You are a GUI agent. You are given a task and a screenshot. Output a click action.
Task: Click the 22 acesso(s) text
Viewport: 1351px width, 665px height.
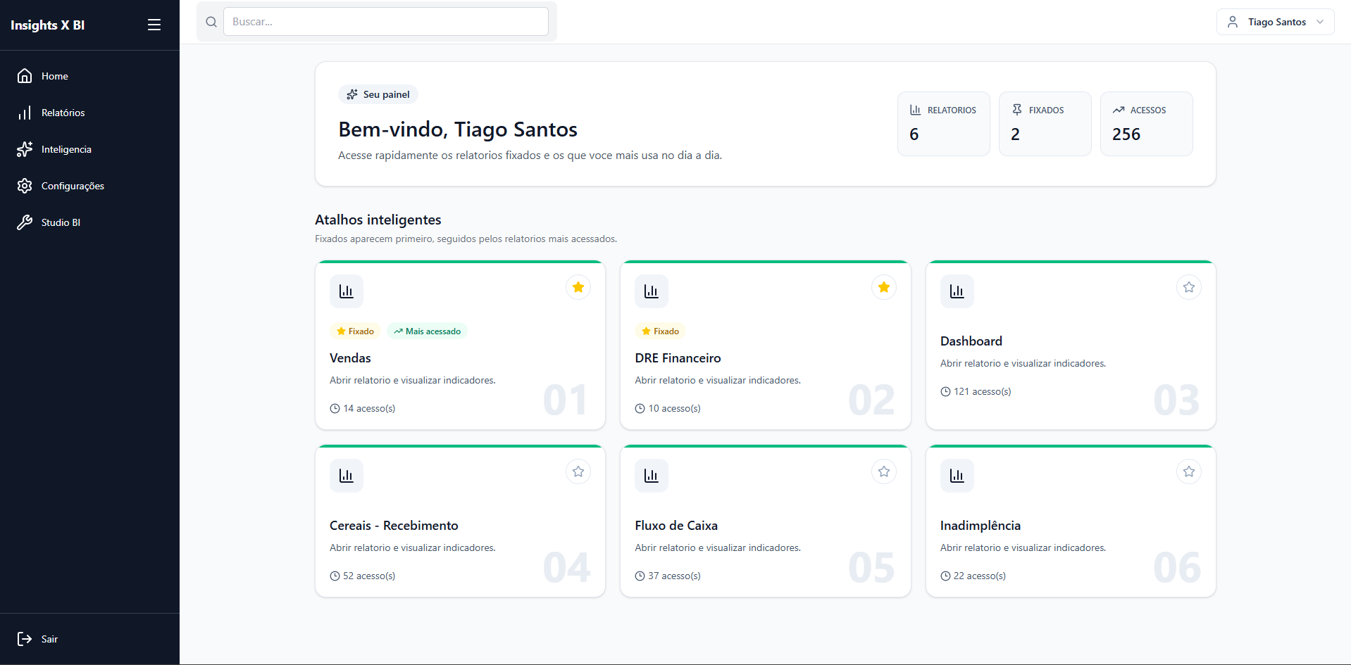coord(980,576)
